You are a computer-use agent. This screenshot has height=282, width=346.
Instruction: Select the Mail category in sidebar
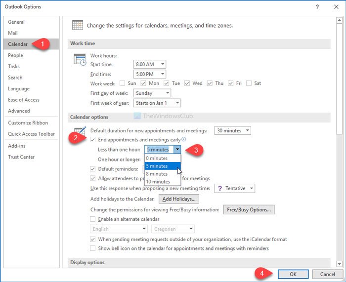[x=13, y=33]
